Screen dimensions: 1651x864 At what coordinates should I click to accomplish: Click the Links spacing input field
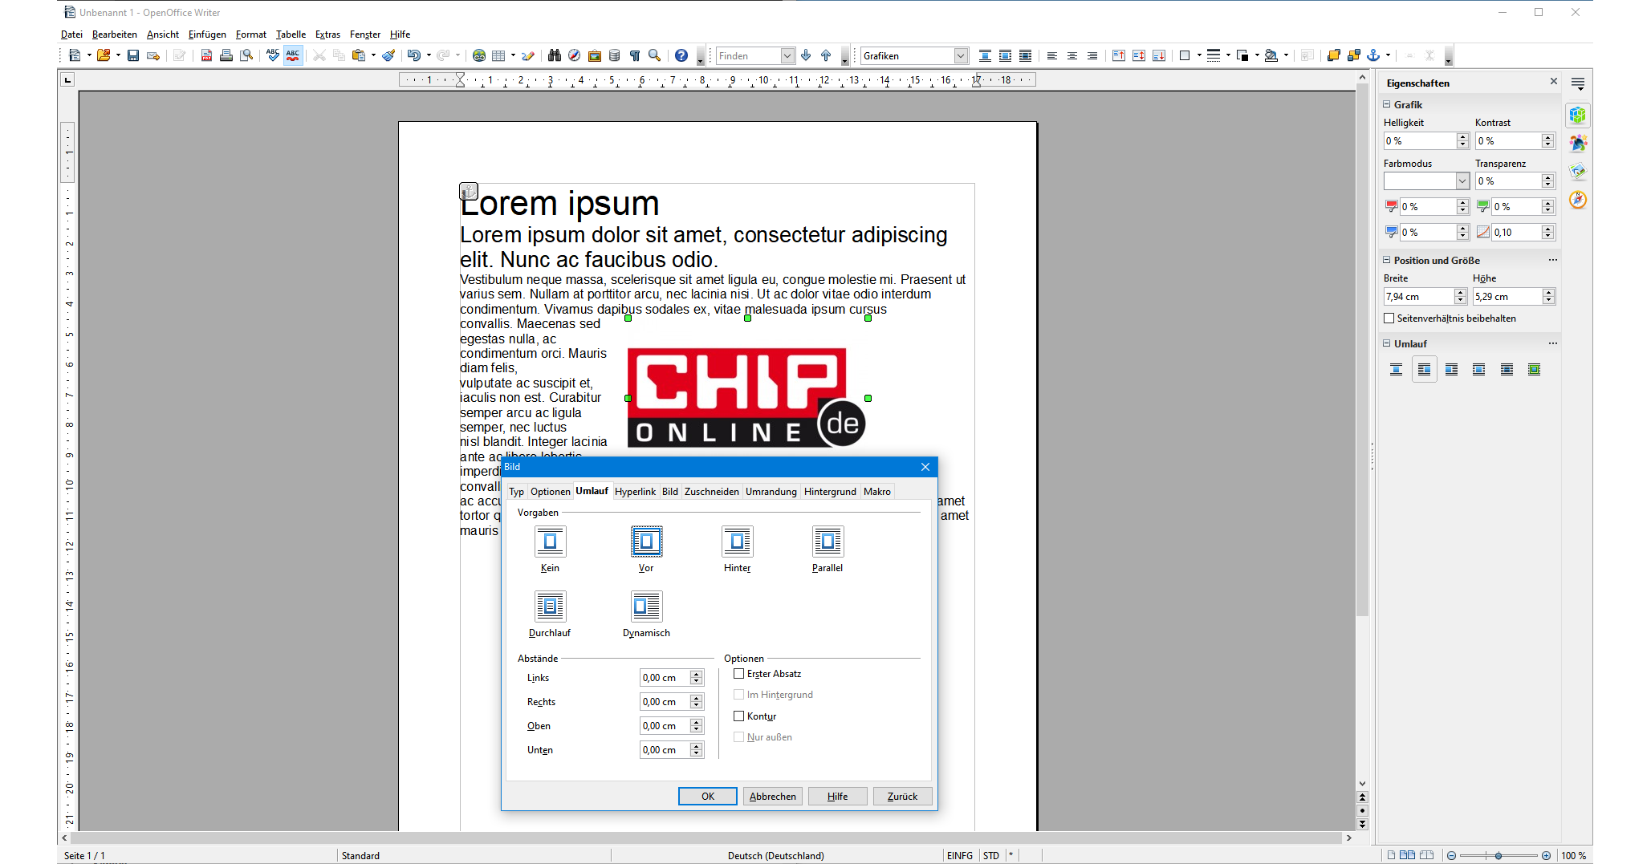664,678
